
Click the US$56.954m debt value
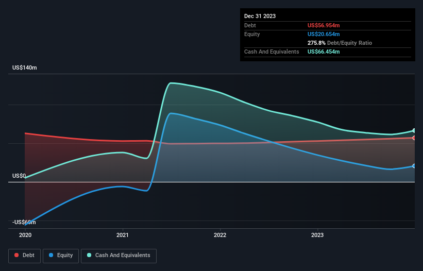[x=324, y=25]
